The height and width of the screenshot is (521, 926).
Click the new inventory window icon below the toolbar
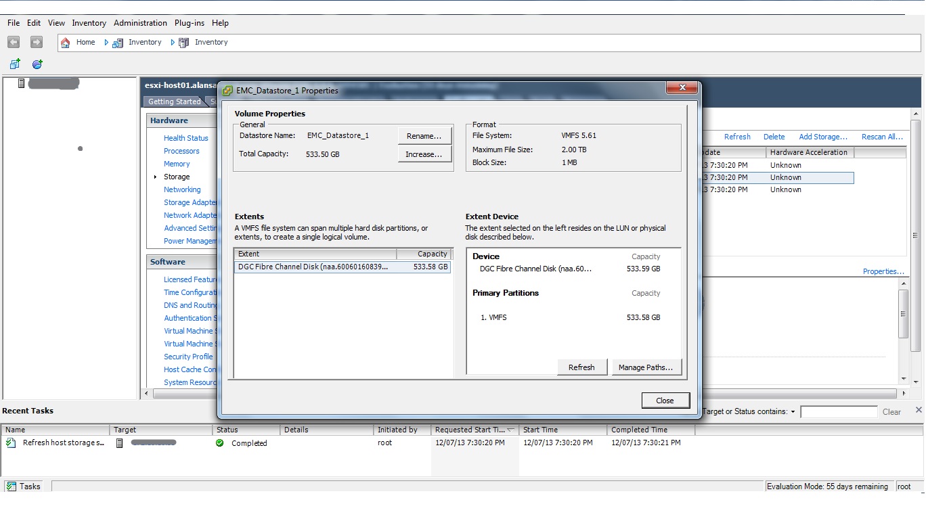15,64
